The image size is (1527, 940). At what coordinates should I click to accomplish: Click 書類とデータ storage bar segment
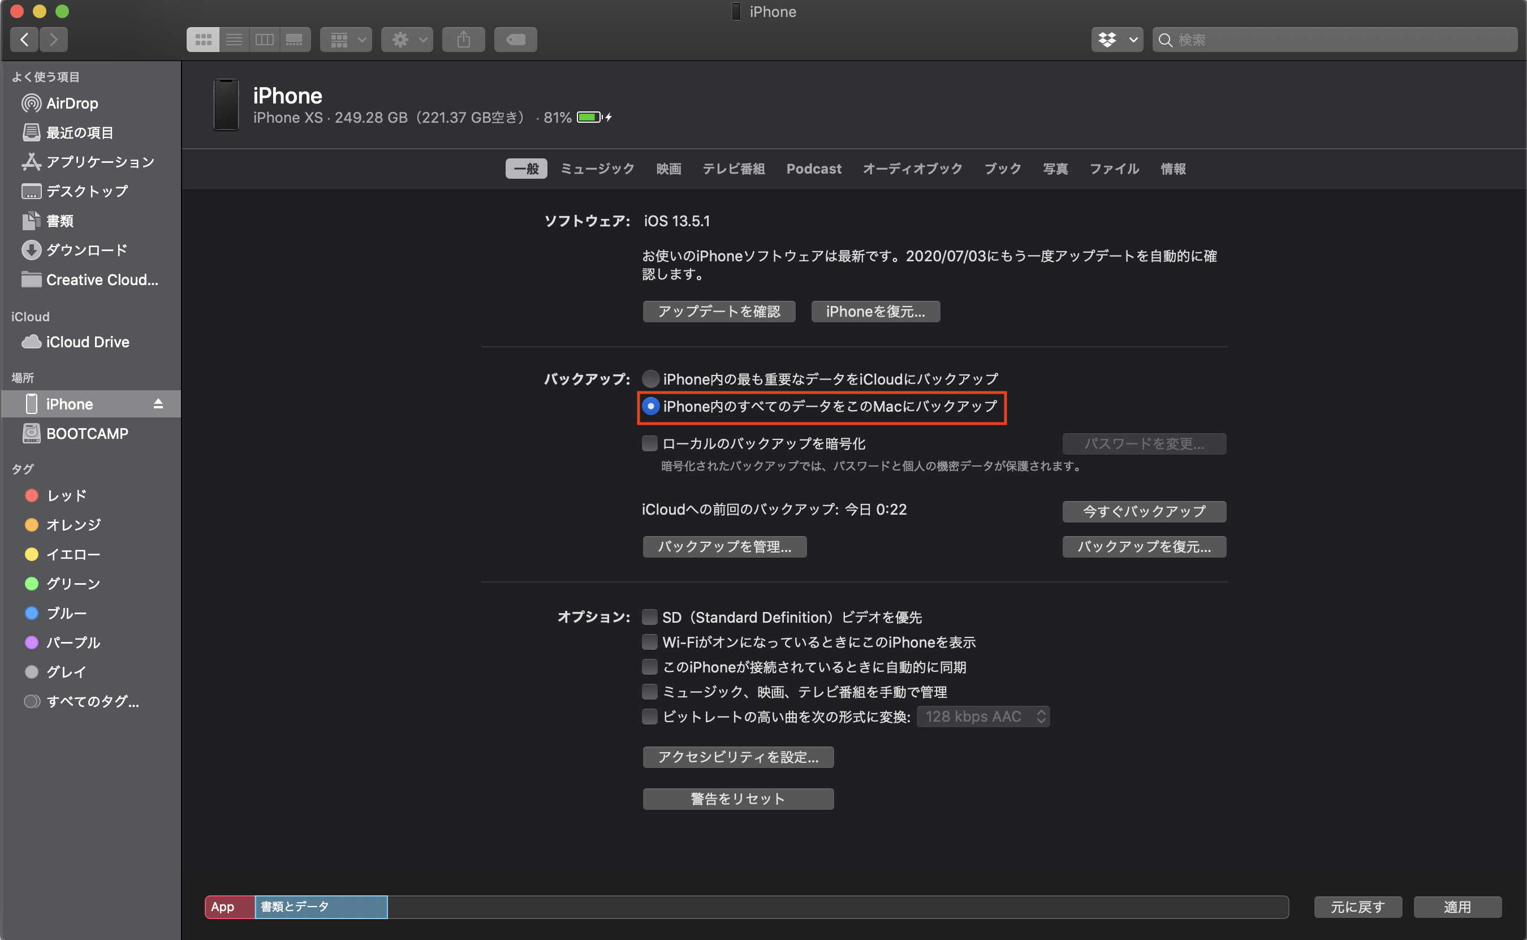pyautogui.click(x=321, y=907)
